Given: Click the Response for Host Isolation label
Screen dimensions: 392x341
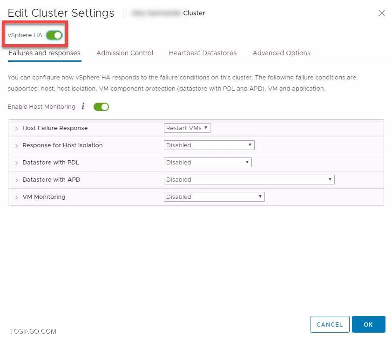Looking at the screenshot, I should tap(62, 145).
